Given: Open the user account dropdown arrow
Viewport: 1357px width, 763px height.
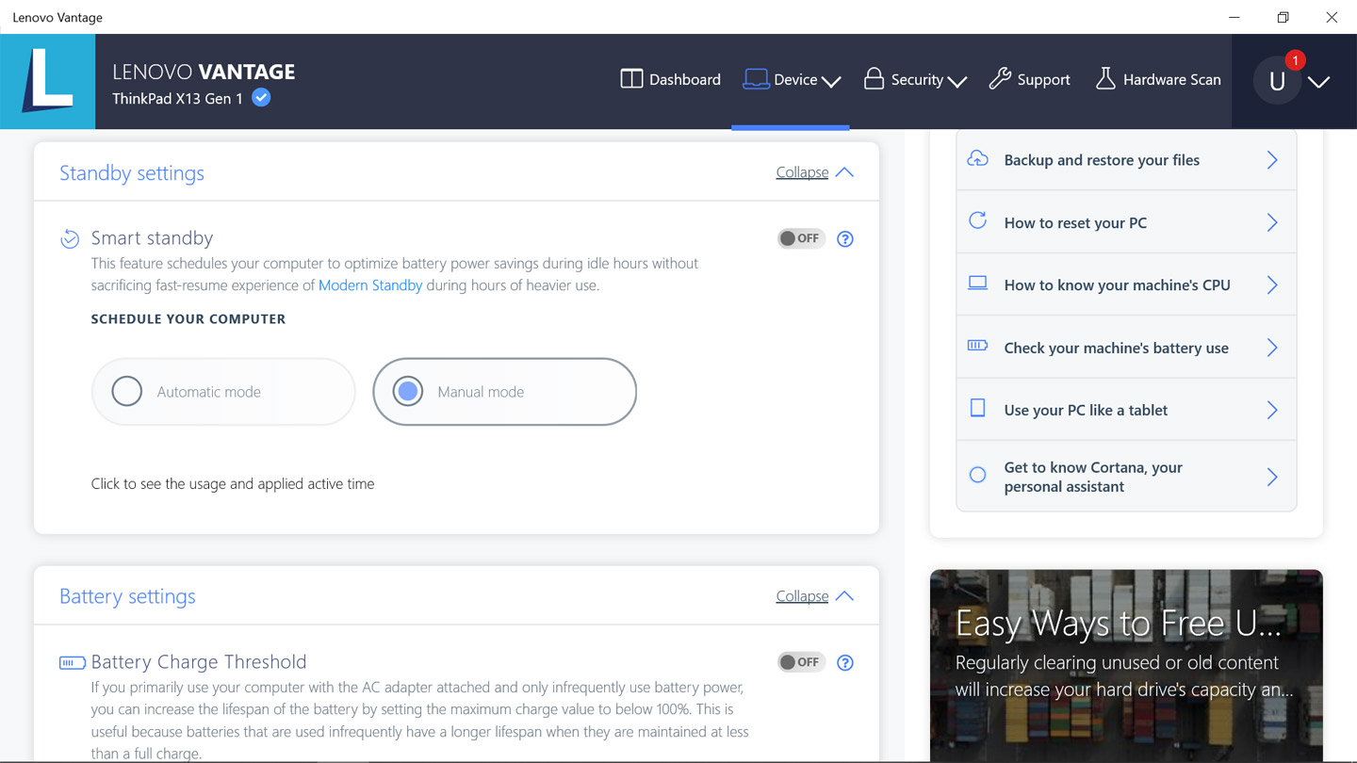Looking at the screenshot, I should (1319, 82).
